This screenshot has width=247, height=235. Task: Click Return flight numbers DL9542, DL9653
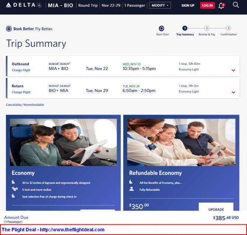pos(60,86)
